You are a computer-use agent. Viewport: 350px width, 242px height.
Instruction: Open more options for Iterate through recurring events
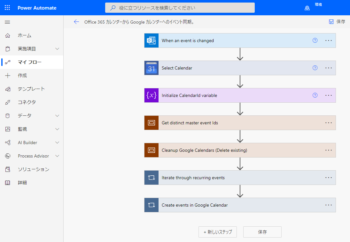[329, 178]
